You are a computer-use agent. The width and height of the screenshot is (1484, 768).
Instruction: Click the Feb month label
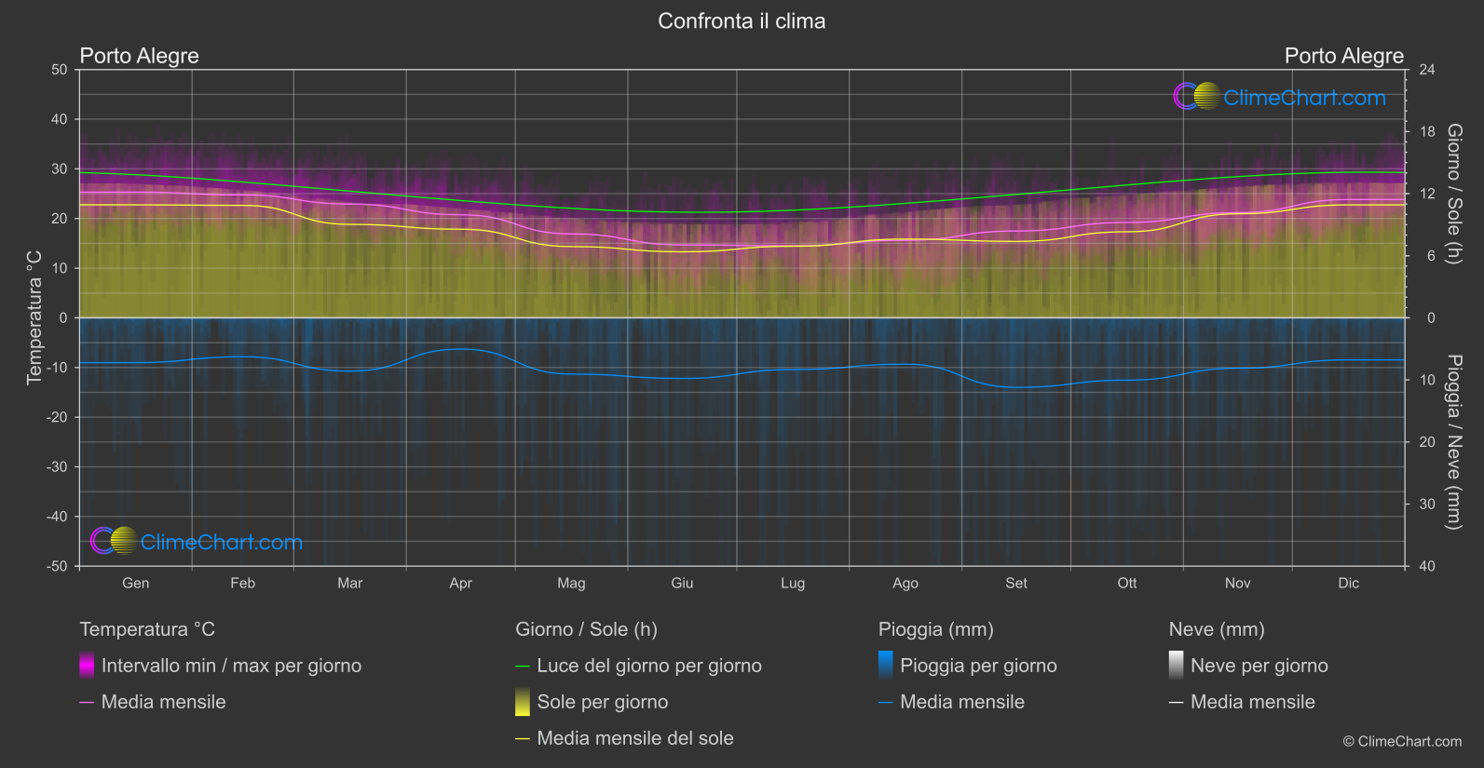(243, 583)
